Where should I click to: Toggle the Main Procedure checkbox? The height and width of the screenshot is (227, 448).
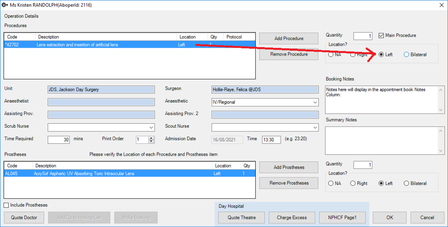[381, 35]
